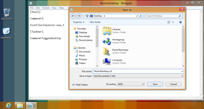Open File Explorer from taskbar
The height and width of the screenshot is (109, 204).
click(x=20, y=105)
